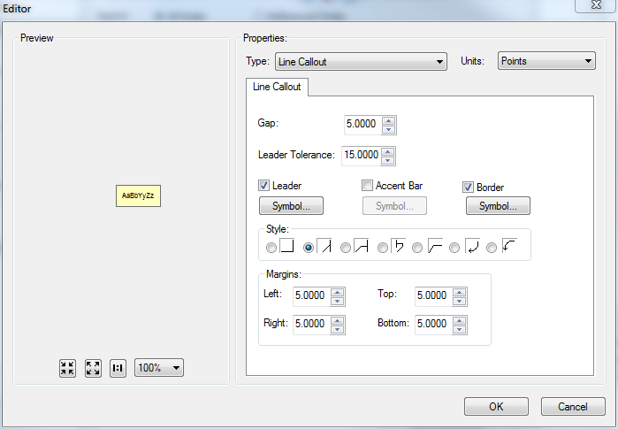
Task: Open the Leader Symbol button
Action: 291,206
